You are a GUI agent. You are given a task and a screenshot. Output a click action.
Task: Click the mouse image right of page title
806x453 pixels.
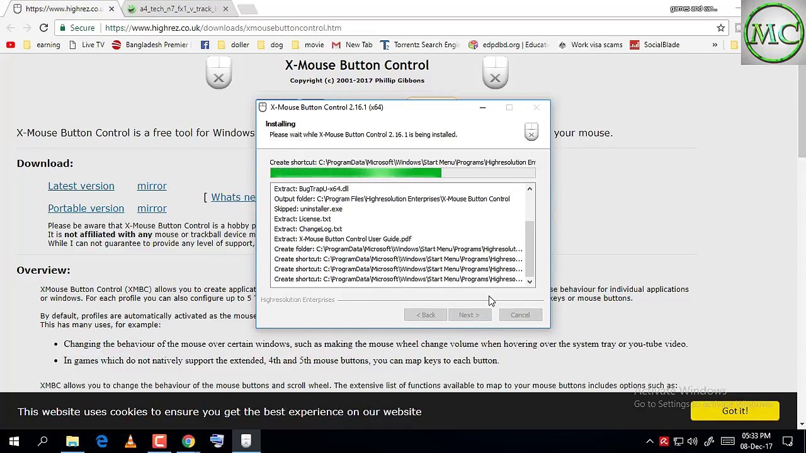[495, 73]
